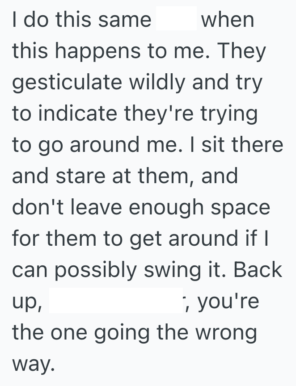The height and width of the screenshot is (386, 296).
Task: Click the word "when" on the first line
Action: tap(228, 20)
